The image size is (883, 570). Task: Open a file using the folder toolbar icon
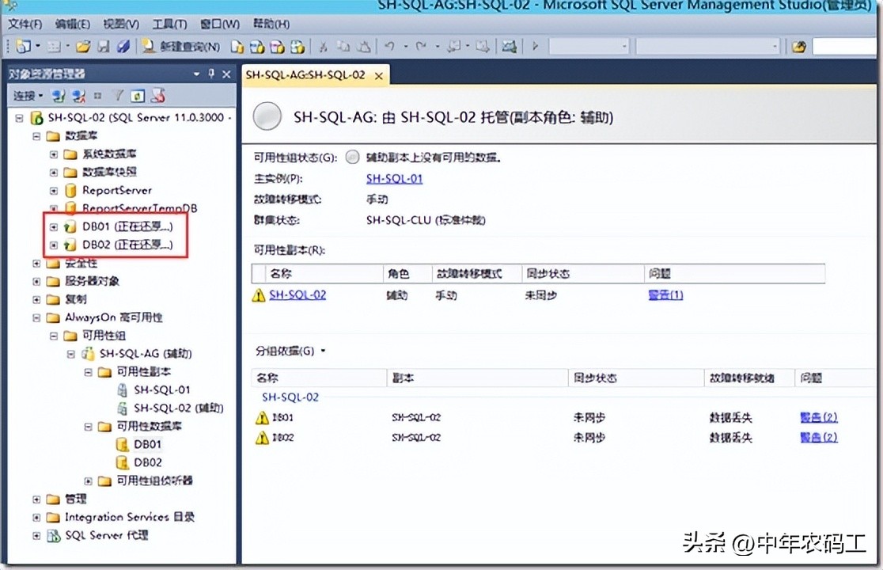(83, 46)
